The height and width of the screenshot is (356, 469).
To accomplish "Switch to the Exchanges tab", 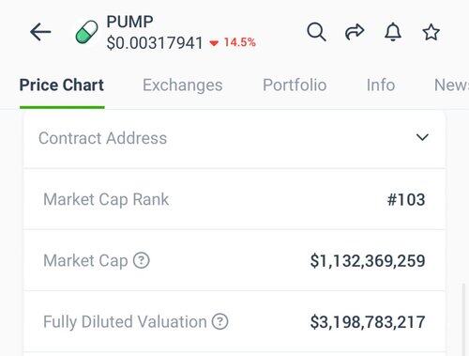I will pyautogui.click(x=183, y=85).
